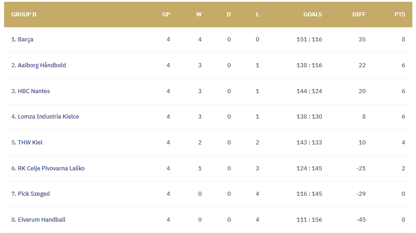
Task: Click the GOALS column header
Action: pos(313,15)
